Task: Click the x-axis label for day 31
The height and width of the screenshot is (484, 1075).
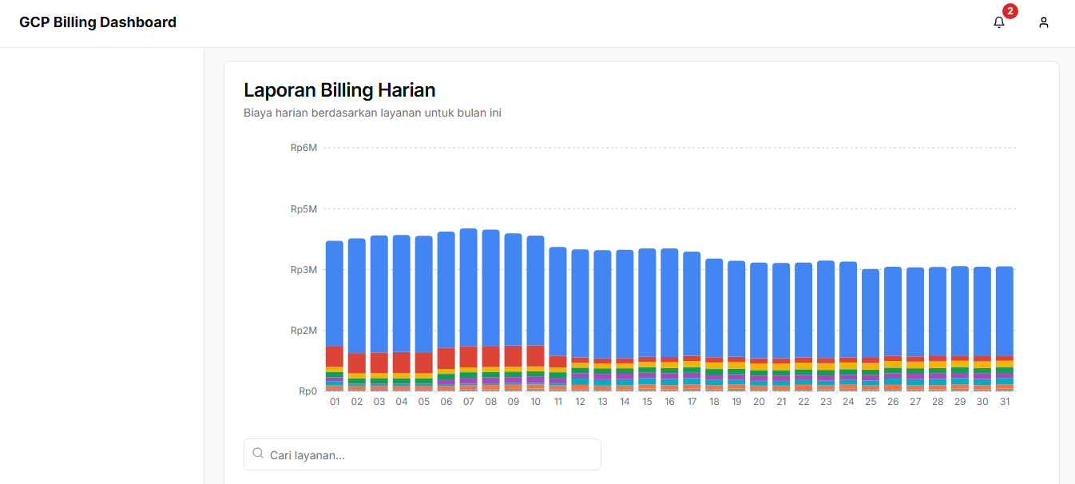Action: point(1005,402)
